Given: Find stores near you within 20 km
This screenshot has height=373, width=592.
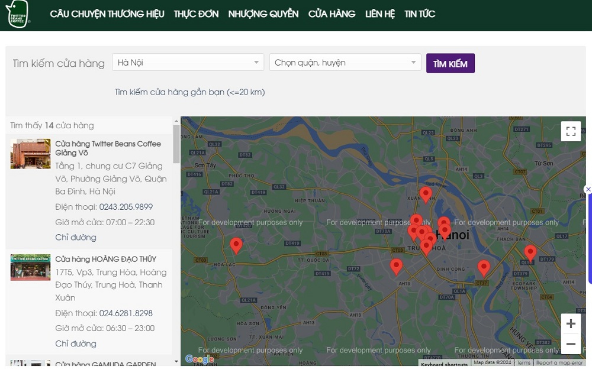Looking at the screenshot, I should click(x=190, y=92).
